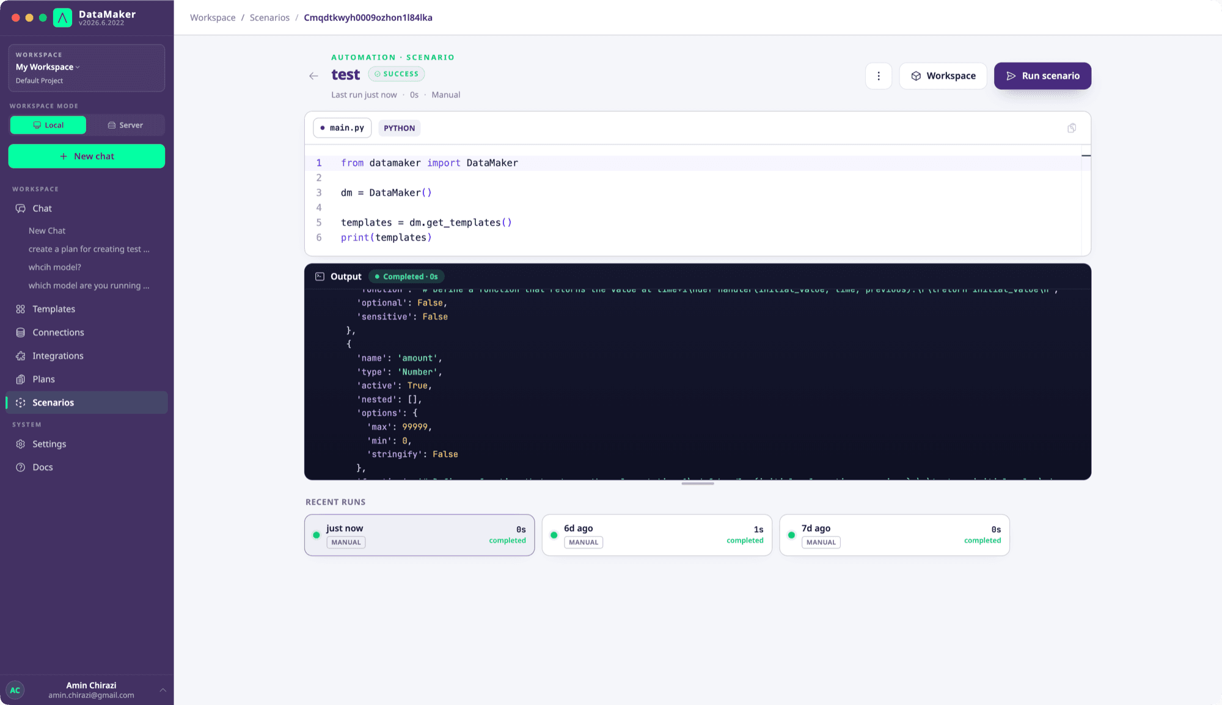Open the Integrations puzzle icon
This screenshot has height=705, width=1222.
[21, 356]
